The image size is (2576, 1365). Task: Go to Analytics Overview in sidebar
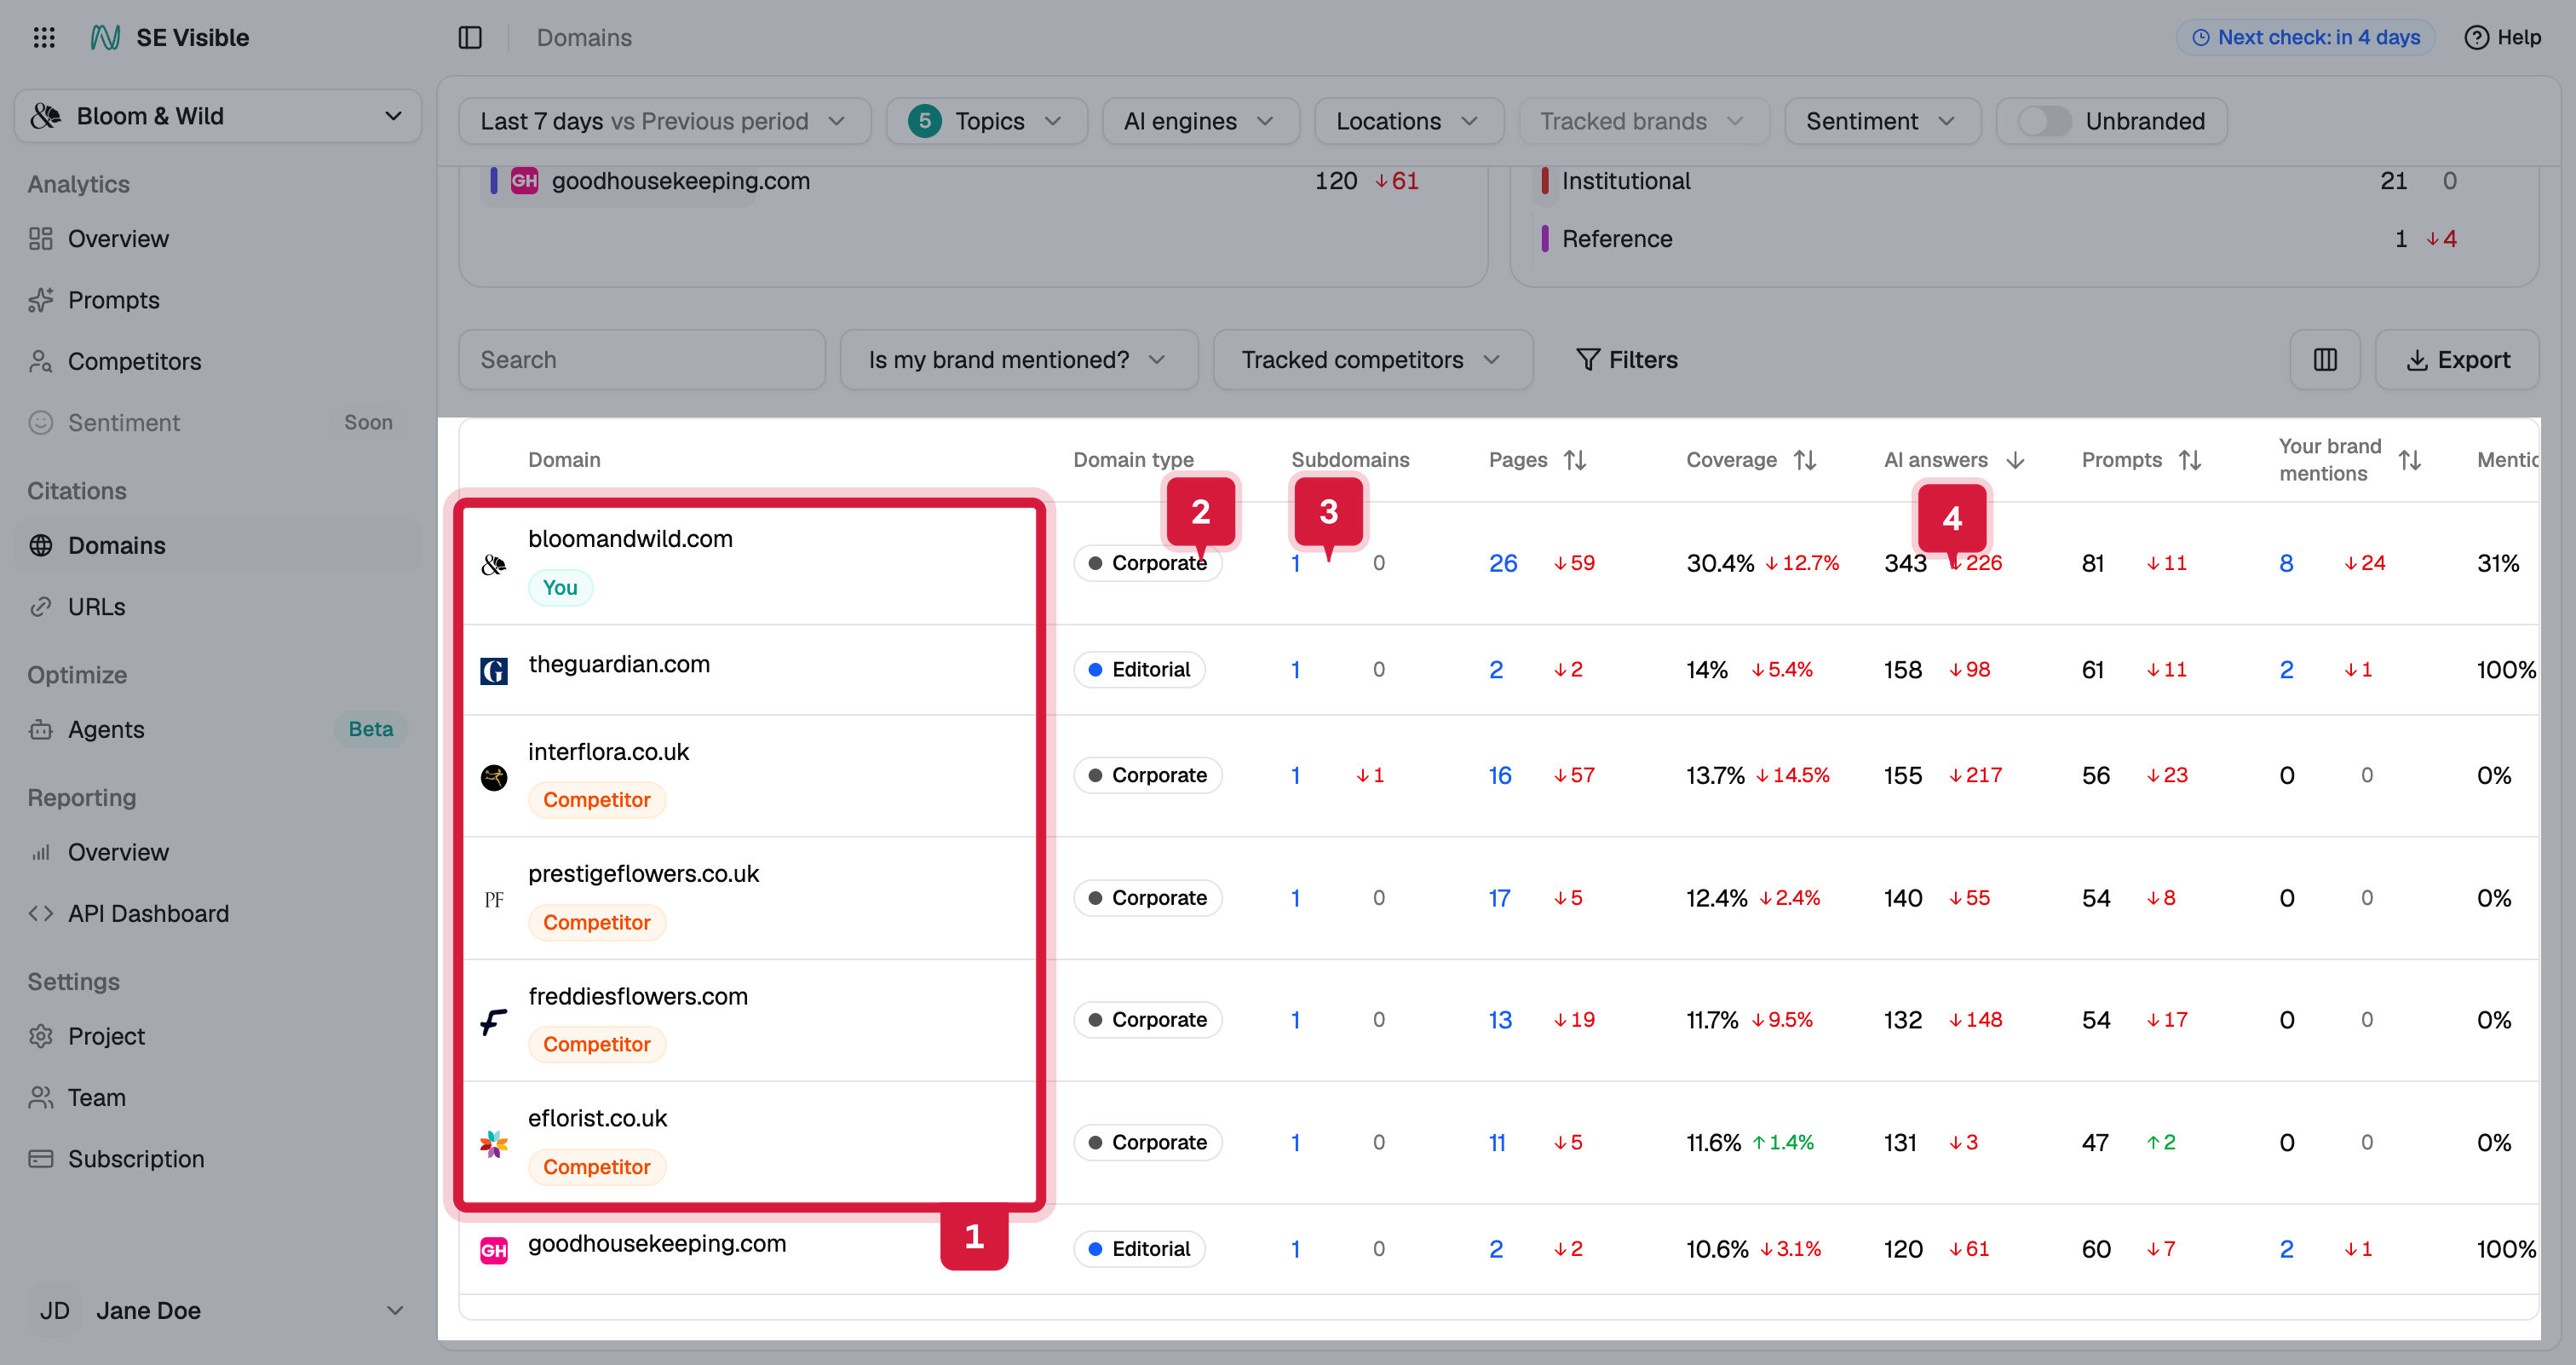pyautogui.click(x=118, y=239)
